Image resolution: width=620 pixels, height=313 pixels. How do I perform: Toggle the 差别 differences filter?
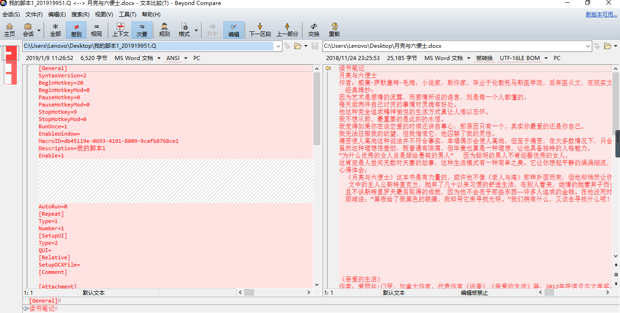(76, 30)
